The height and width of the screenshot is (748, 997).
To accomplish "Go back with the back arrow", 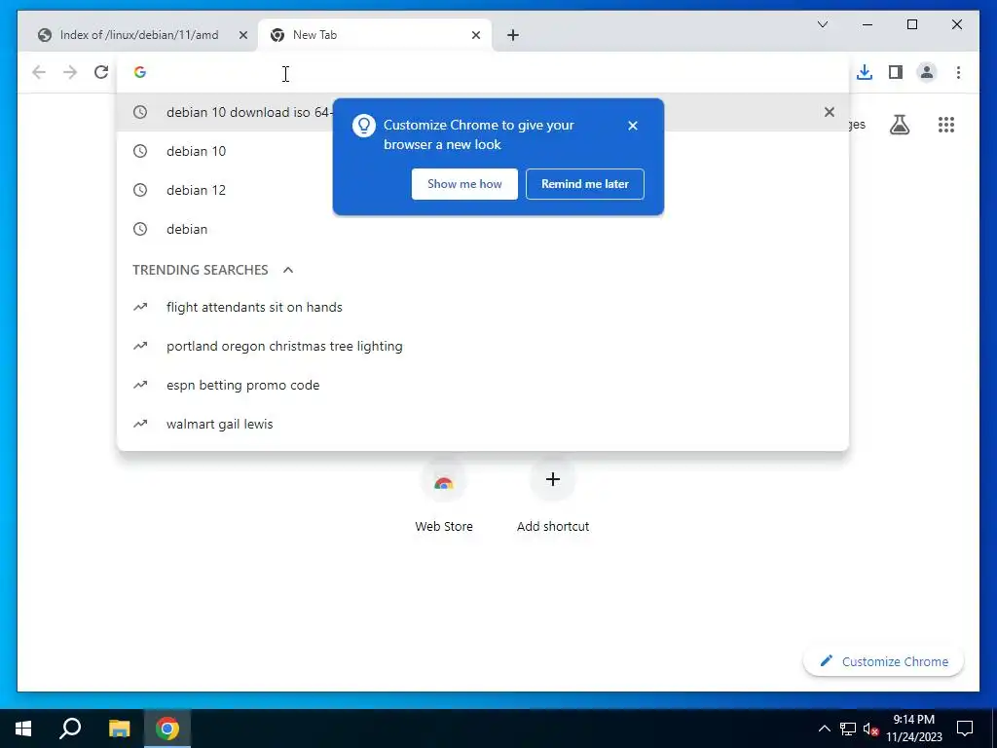I will [39, 72].
